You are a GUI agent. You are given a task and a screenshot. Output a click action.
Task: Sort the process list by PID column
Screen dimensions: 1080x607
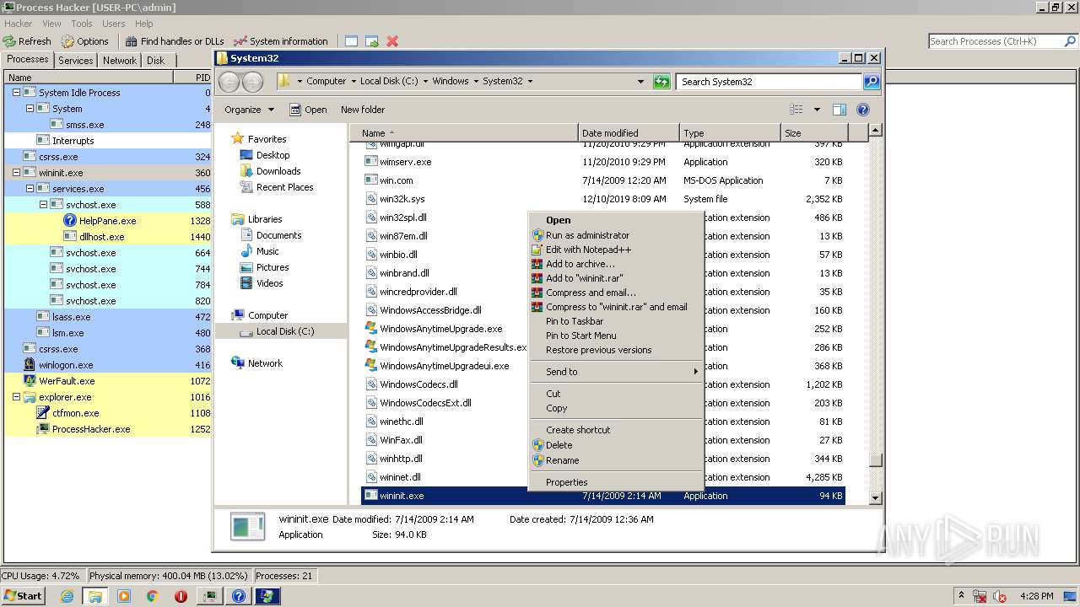(192, 78)
